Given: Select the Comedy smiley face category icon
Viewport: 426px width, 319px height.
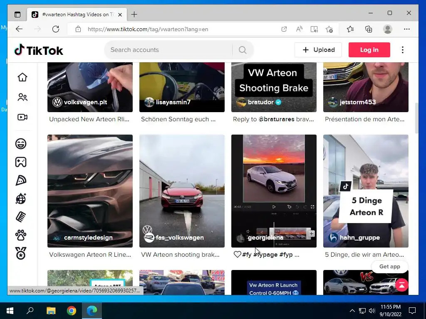Looking at the screenshot, I should click(21, 143).
